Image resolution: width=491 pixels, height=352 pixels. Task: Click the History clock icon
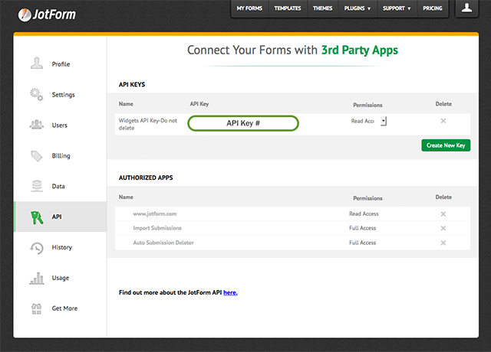(x=37, y=248)
